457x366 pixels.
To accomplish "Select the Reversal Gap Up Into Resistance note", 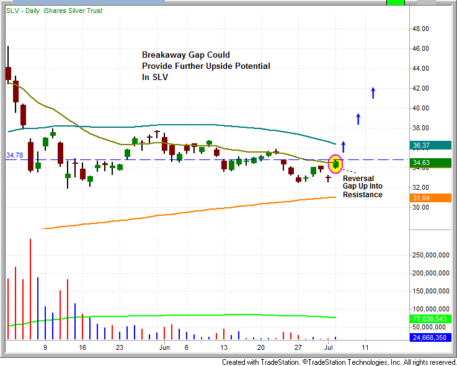I will (362, 186).
